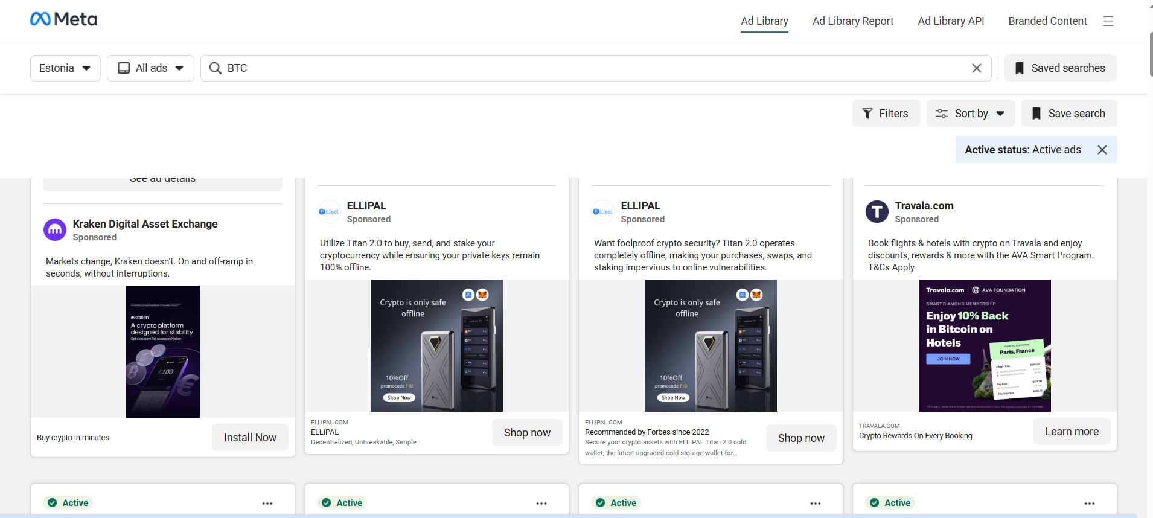
Task: Go to Branded Content tab
Action: pyautogui.click(x=1047, y=21)
